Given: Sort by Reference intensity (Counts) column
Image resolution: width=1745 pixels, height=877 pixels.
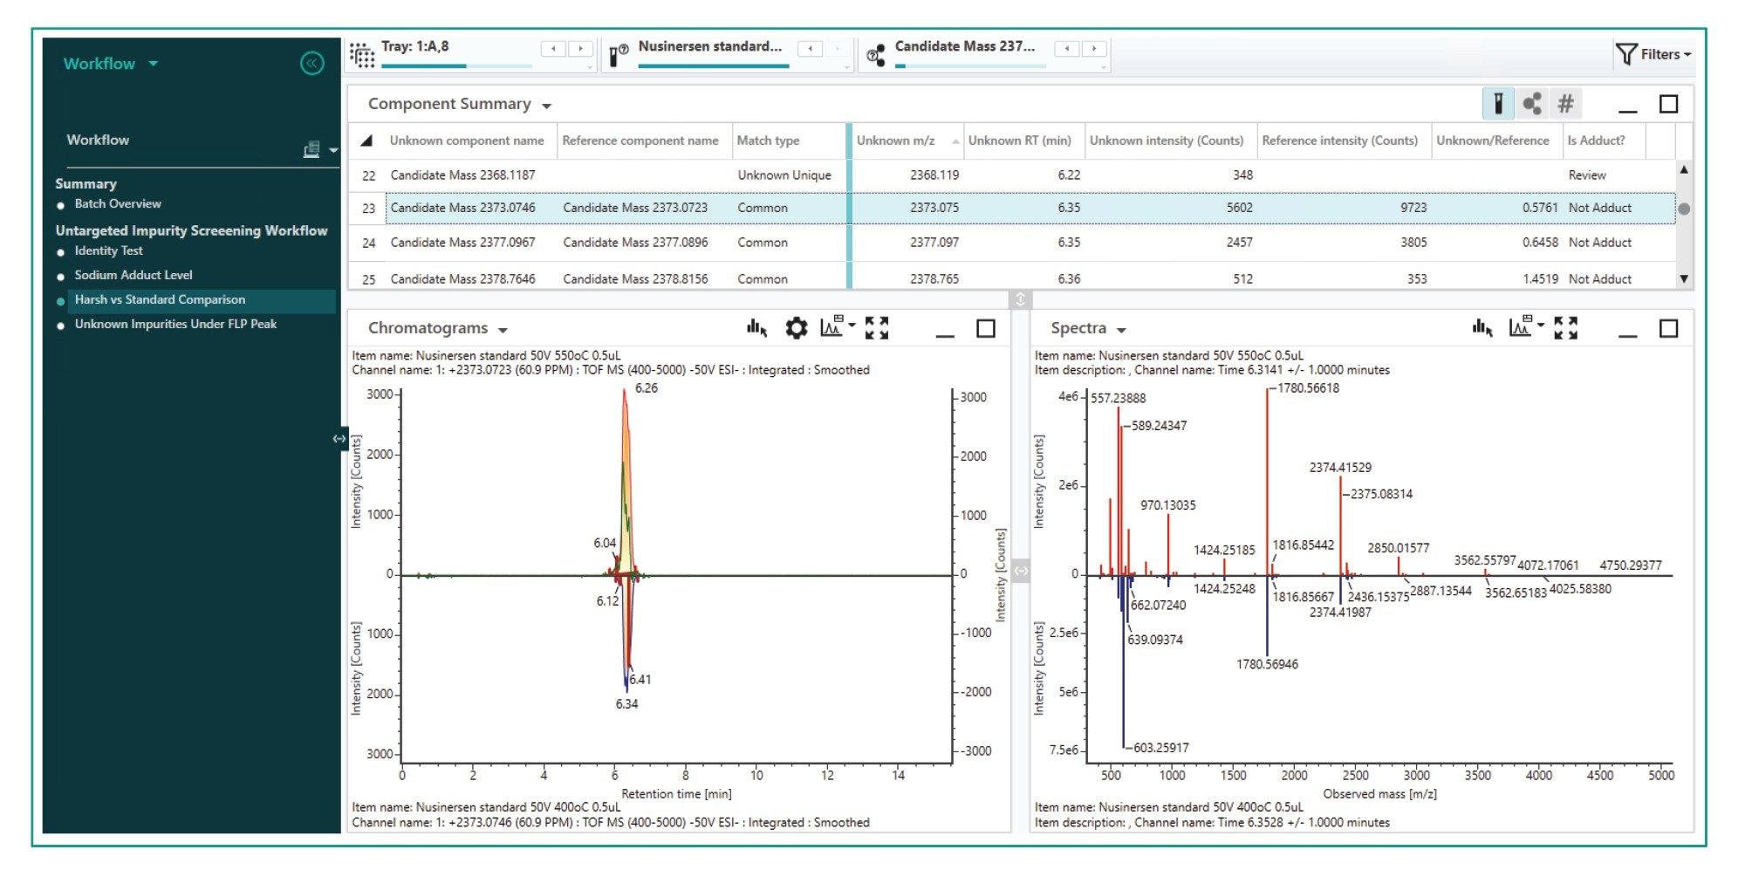Looking at the screenshot, I should [x=1339, y=140].
